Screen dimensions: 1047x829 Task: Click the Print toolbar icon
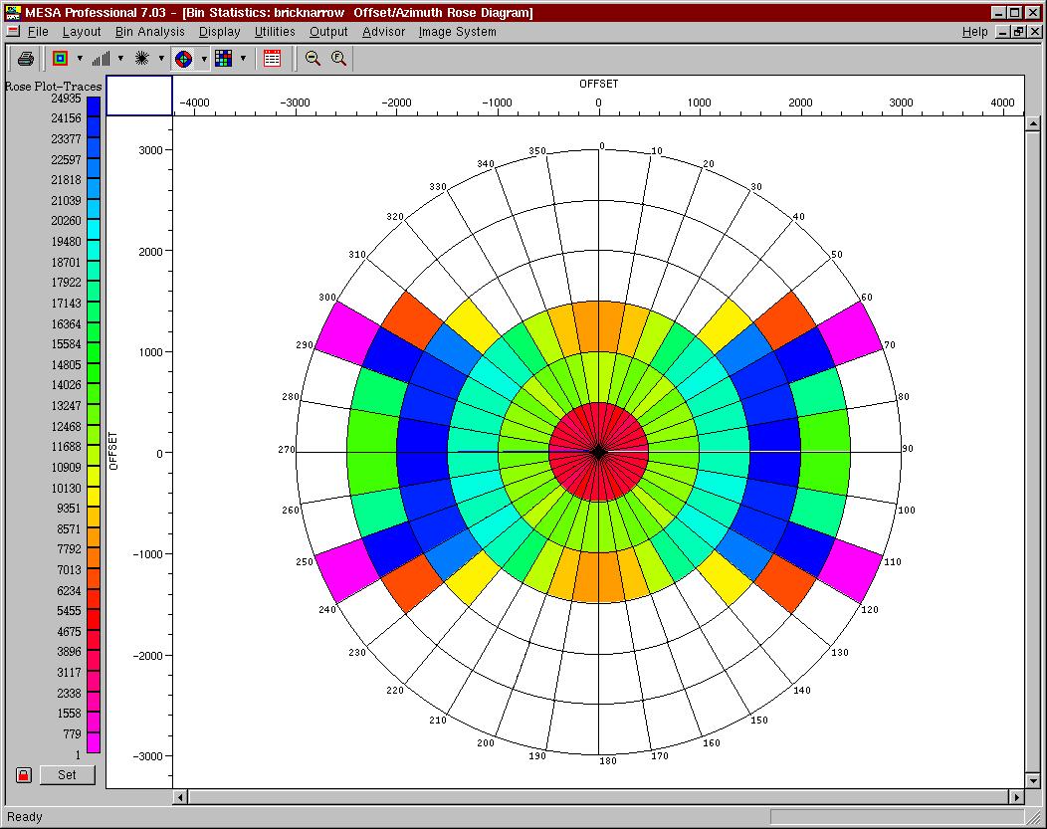25,58
